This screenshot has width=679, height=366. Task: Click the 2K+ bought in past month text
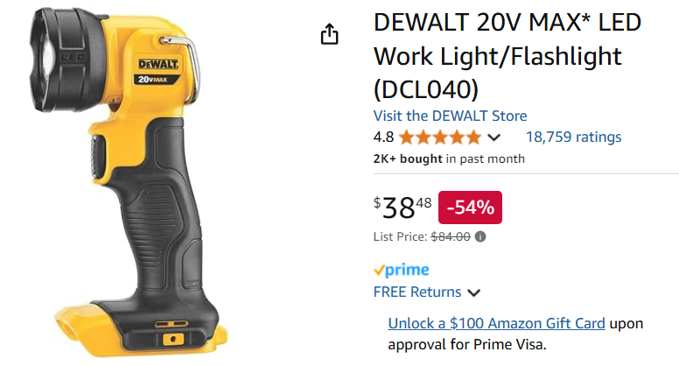coord(449,159)
